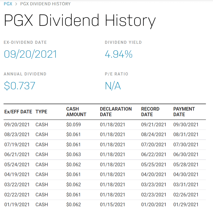Viewport: 213px width, 208px height.
Task: Click the DECLARATION DATE column header
Action: click(116, 112)
